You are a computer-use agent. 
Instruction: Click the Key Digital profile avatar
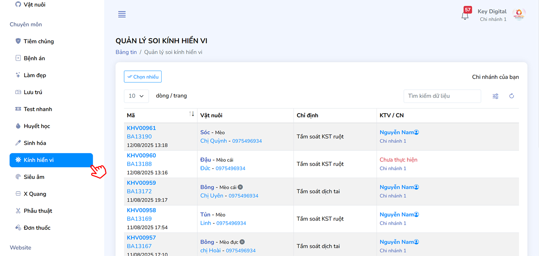[519, 14]
